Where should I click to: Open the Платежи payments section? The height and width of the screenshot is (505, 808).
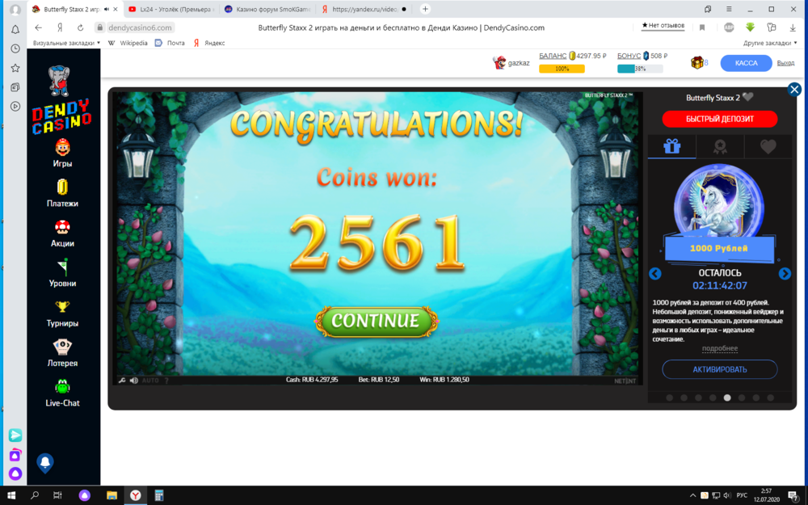[x=62, y=193]
